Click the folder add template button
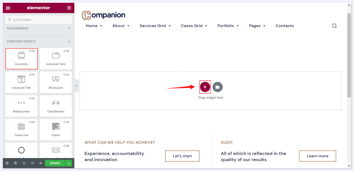This screenshot has height=171, width=354. (218, 87)
